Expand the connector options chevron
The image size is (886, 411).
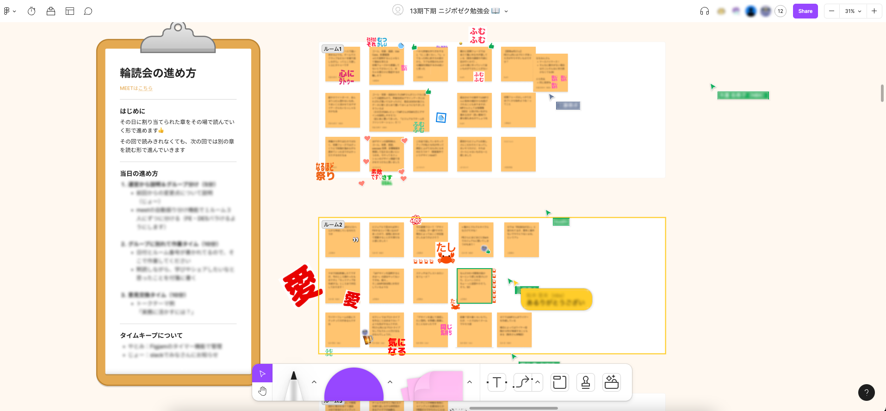538,382
